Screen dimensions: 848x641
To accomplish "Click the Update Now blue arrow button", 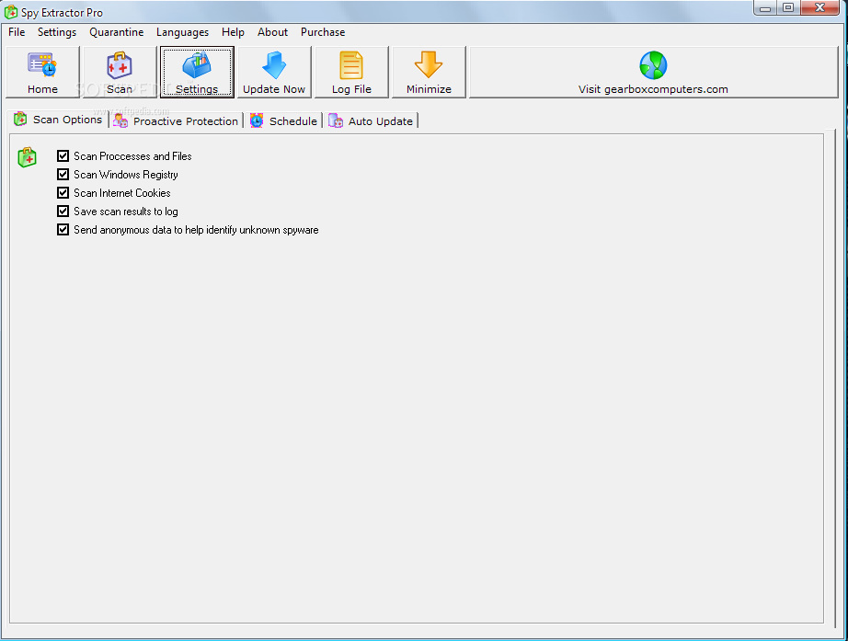I will point(274,72).
